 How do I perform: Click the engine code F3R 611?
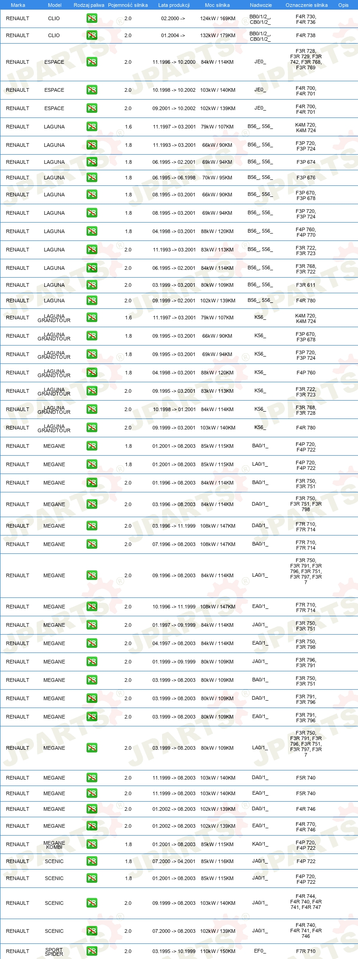point(306,285)
